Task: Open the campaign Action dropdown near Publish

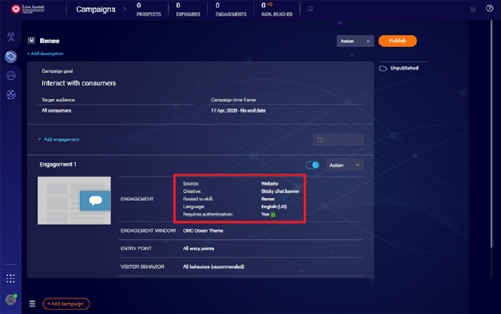Action: pyautogui.click(x=355, y=41)
